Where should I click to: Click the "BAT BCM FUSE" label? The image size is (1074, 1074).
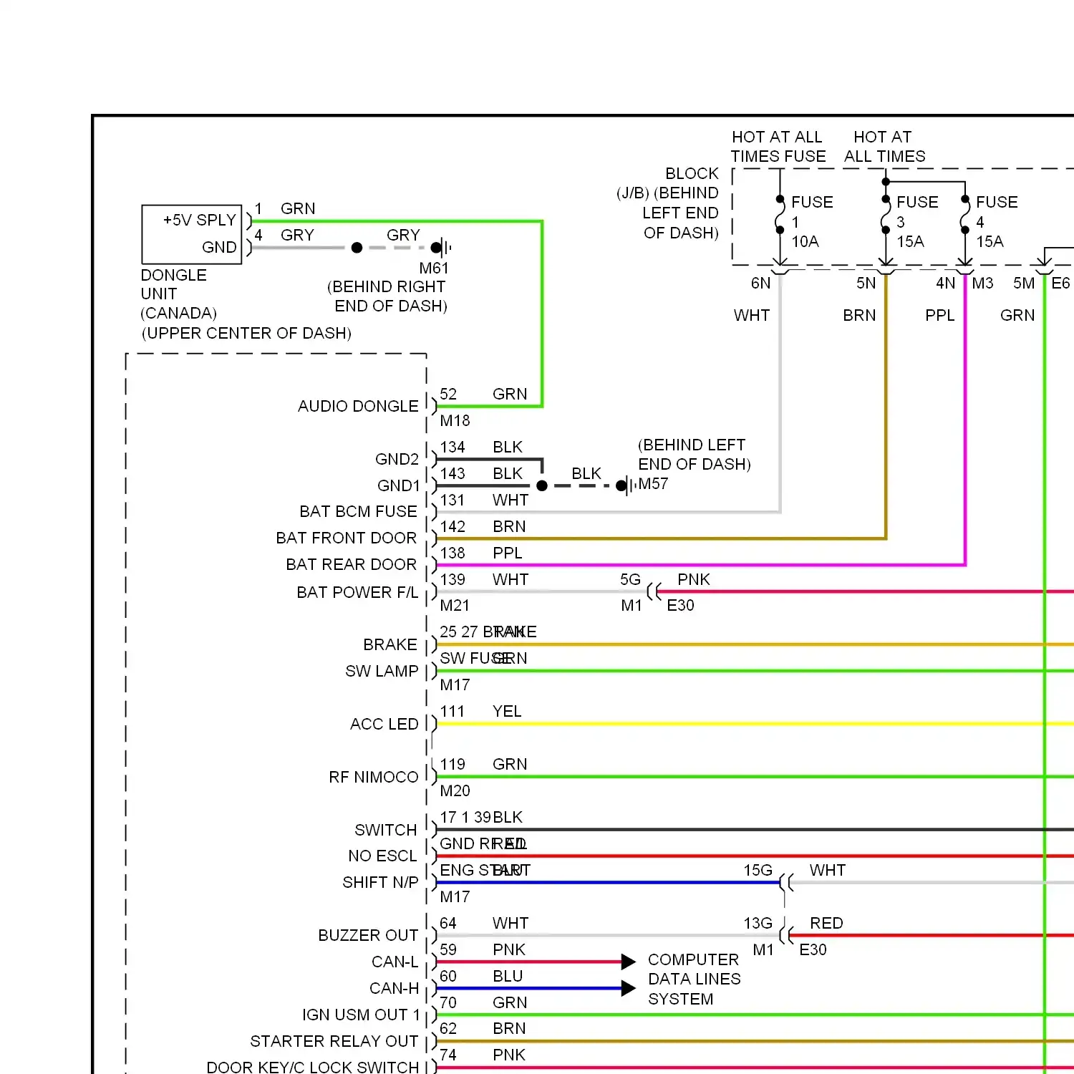click(358, 512)
